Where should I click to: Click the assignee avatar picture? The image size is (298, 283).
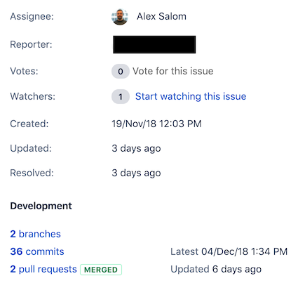coord(120,17)
